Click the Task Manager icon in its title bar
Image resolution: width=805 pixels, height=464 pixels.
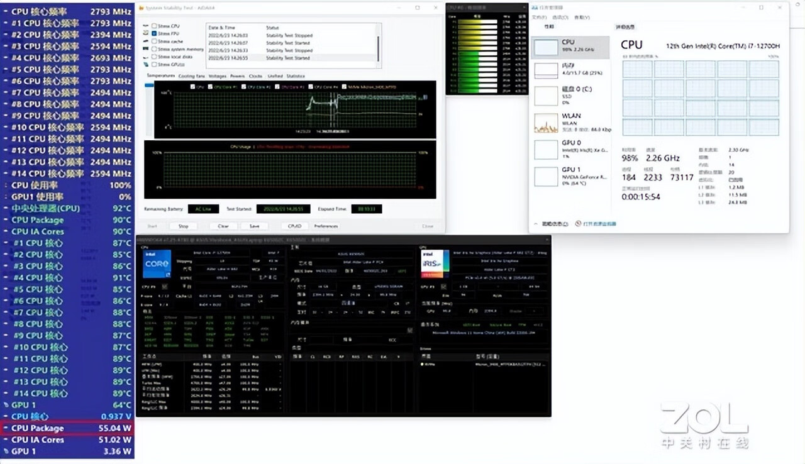coord(534,8)
